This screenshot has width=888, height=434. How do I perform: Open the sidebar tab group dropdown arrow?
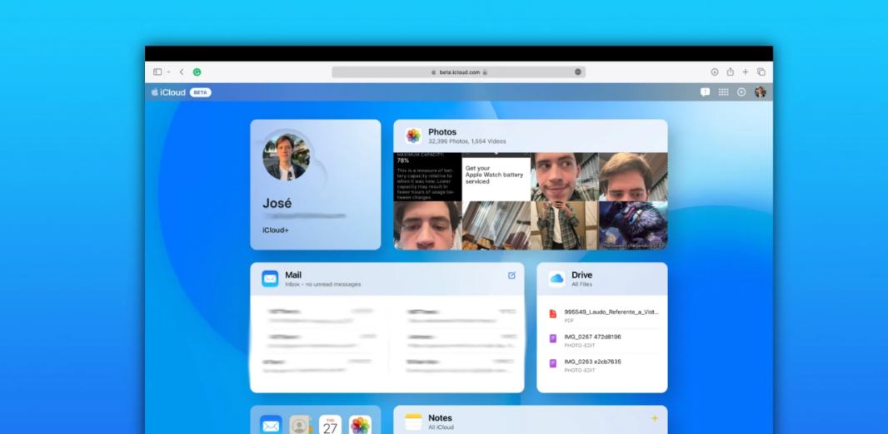click(x=168, y=72)
